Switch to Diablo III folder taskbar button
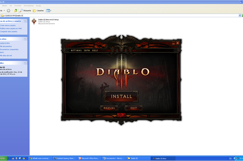Image resolution: width=243 pixels, height=161 pixels. pyautogui.click(x=138, y=158)
